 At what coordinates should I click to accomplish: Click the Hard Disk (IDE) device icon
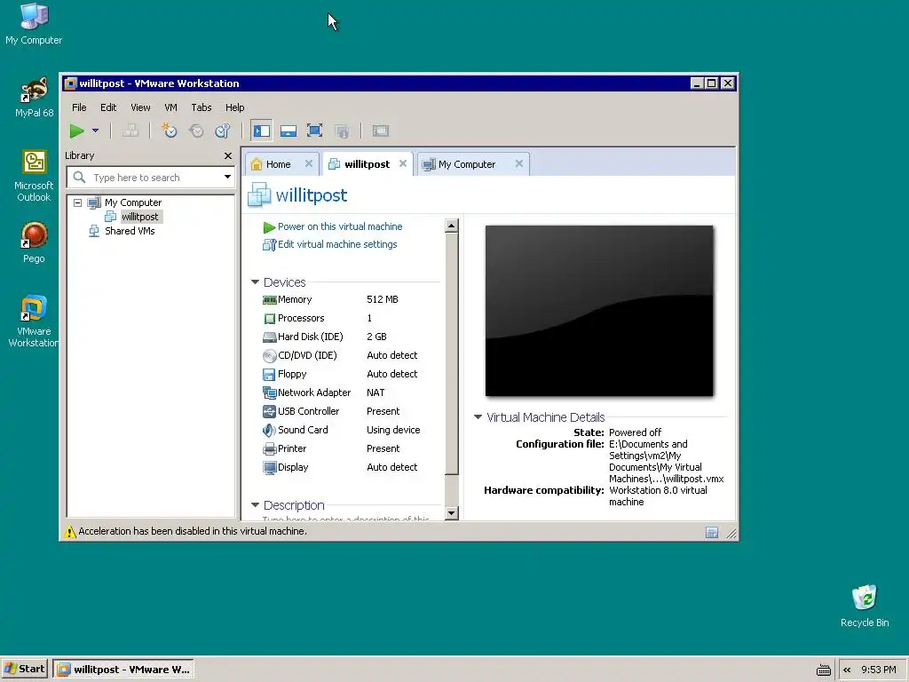[x=270, y=337]
